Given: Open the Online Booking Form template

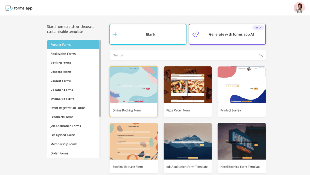Looking at the screenshot, I should pyautogui.click(x=134, y=91).
